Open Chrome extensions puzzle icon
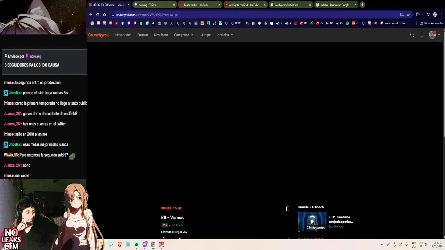This screenshot has width=445, height=250. [418, 15]
